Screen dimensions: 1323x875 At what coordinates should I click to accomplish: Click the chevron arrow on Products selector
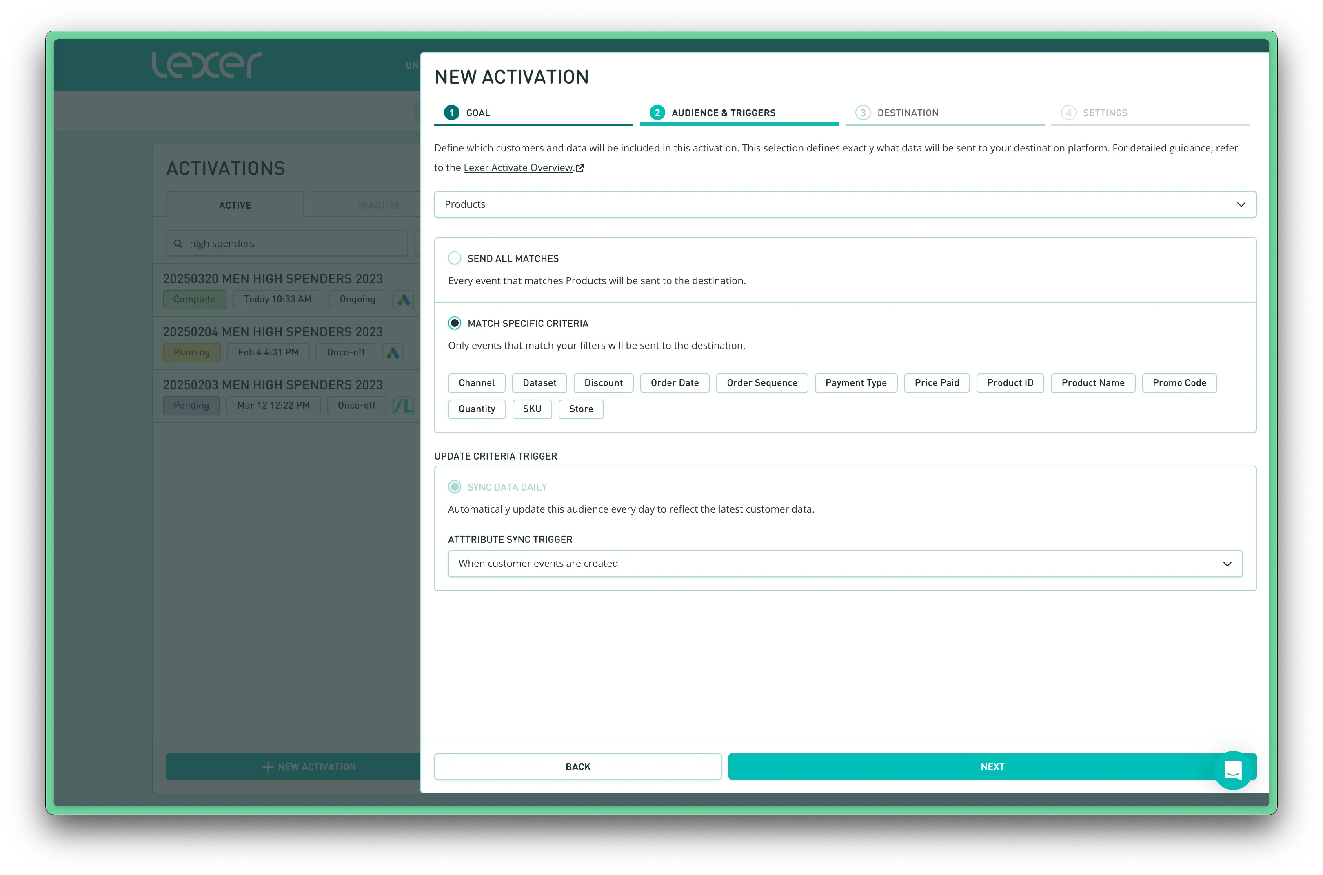1241,204
